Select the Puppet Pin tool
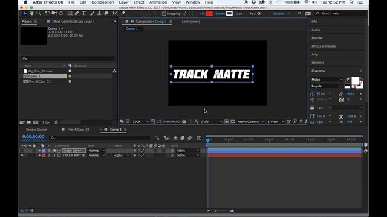387x217 pixels. pos(123,13)
